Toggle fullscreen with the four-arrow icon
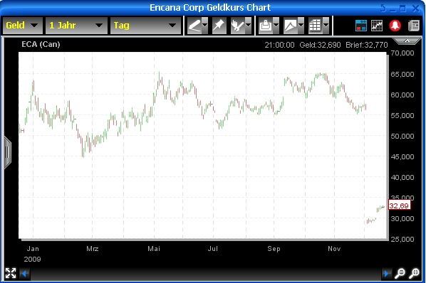 click(x=11, y=273)
